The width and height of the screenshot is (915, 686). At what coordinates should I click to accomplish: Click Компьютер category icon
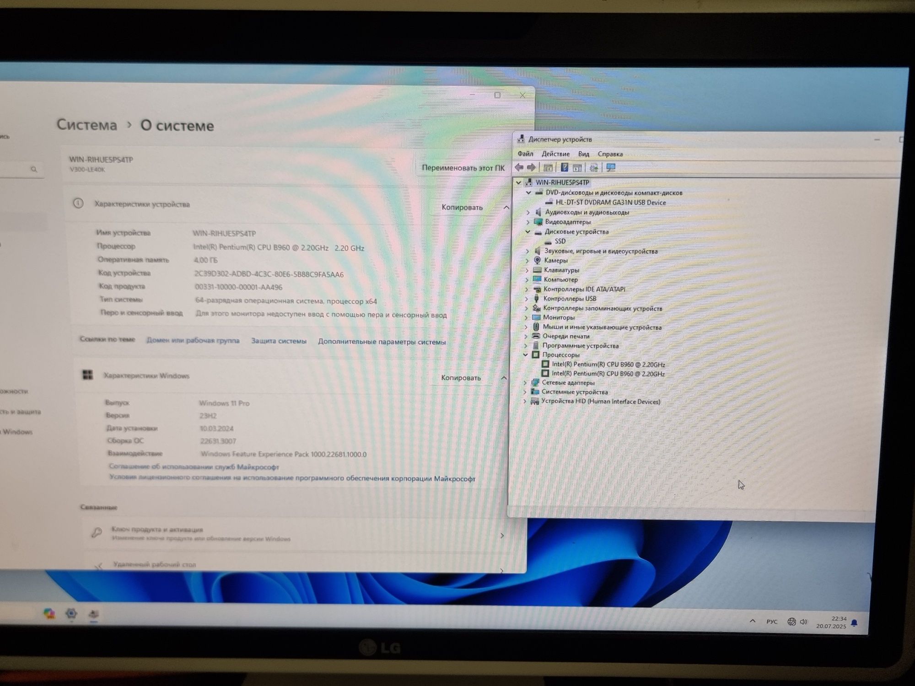tap(537, 279)
